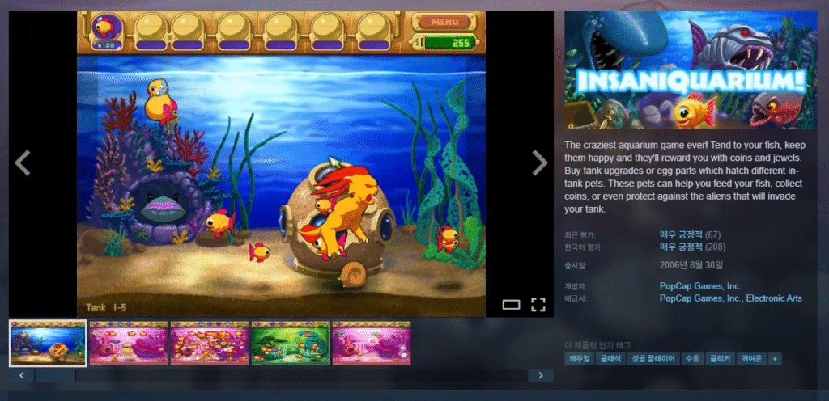829x401 pixels.
Task: Expand more tags with the plus button
Action: [x=775, y=358]
